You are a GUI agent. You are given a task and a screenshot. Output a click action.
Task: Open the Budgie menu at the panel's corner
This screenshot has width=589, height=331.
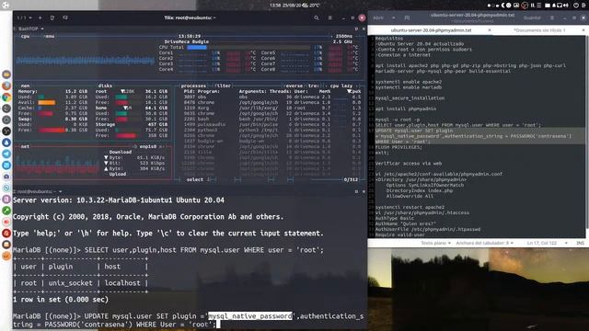pyautogui.click(x=6, y=5)
